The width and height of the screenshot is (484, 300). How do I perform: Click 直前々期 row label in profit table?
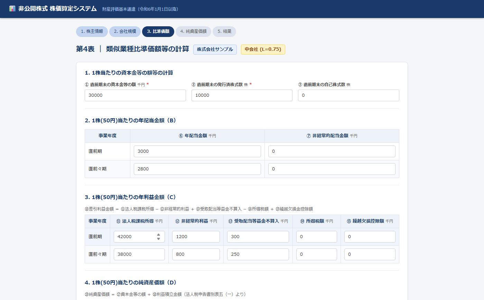click(x=97, y=254)
